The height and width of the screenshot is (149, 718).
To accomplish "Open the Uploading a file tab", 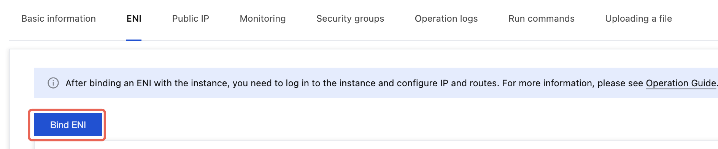I will click(x=639, y=19).
